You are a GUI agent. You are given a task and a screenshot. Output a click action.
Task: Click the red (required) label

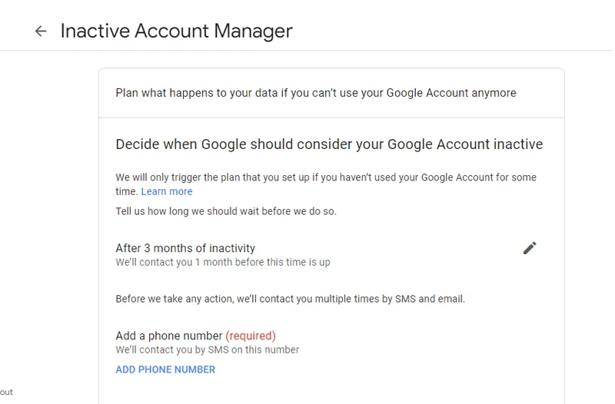[x=251, y=336]
